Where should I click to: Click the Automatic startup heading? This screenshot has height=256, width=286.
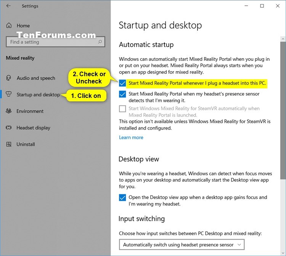[146, 45]
